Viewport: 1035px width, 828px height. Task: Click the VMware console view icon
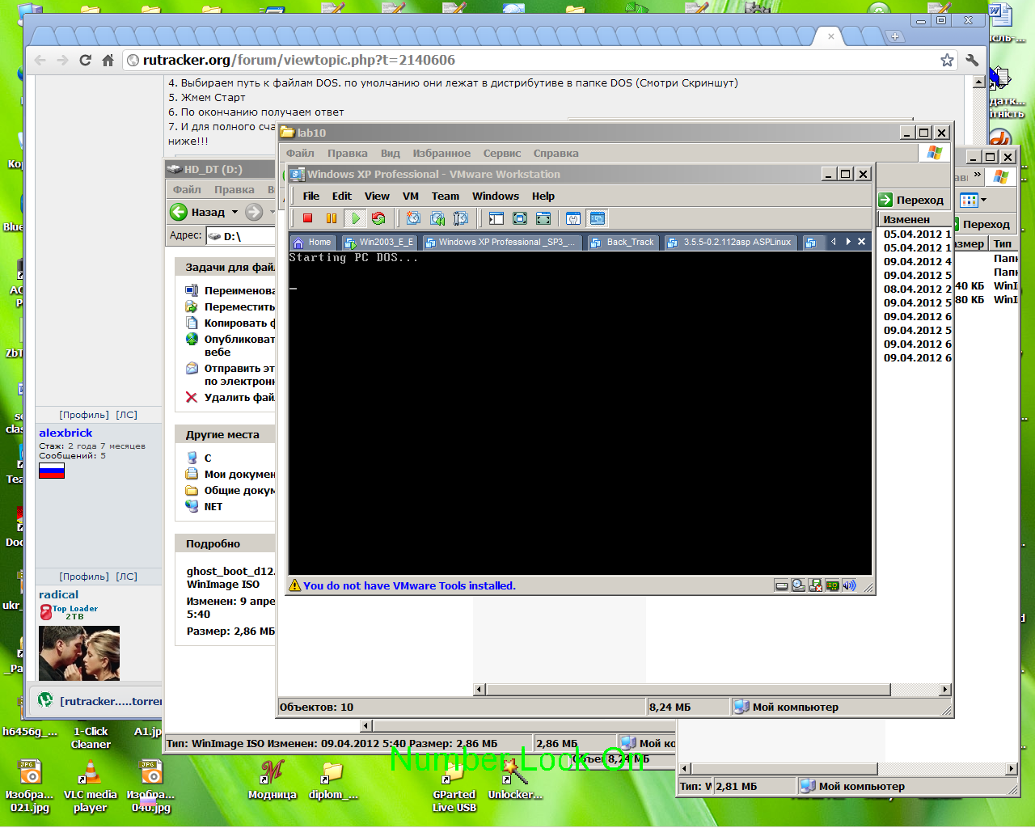598,218
